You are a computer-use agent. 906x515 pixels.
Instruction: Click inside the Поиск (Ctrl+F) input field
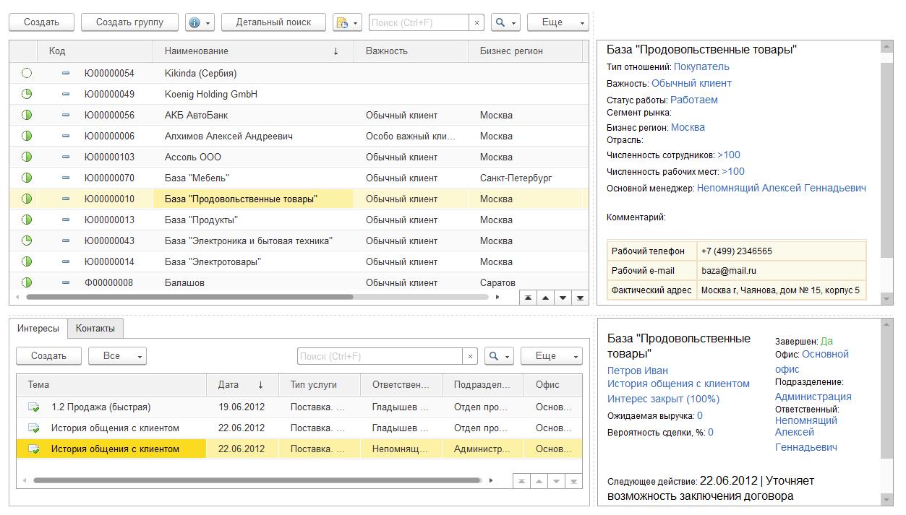419,22
